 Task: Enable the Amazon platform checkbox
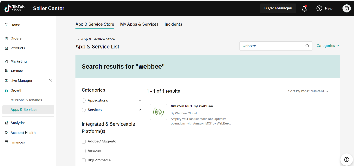[x=84, y=151]
